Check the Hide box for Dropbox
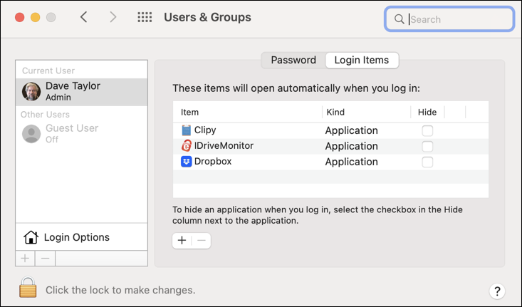522x307 pixels. pyautogui.click(x=427, y=162)
